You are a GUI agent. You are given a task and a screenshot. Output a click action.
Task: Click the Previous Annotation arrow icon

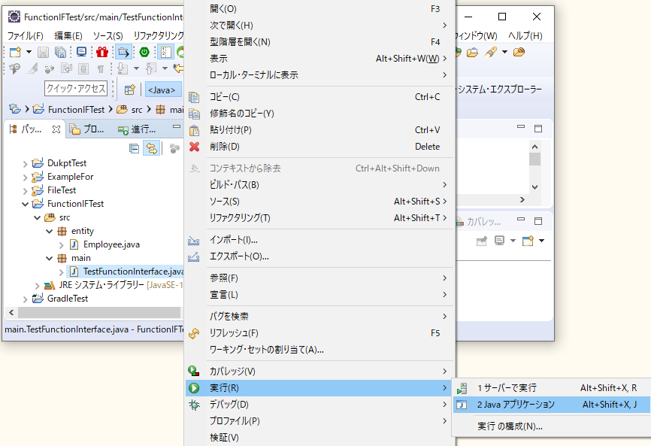150,68
